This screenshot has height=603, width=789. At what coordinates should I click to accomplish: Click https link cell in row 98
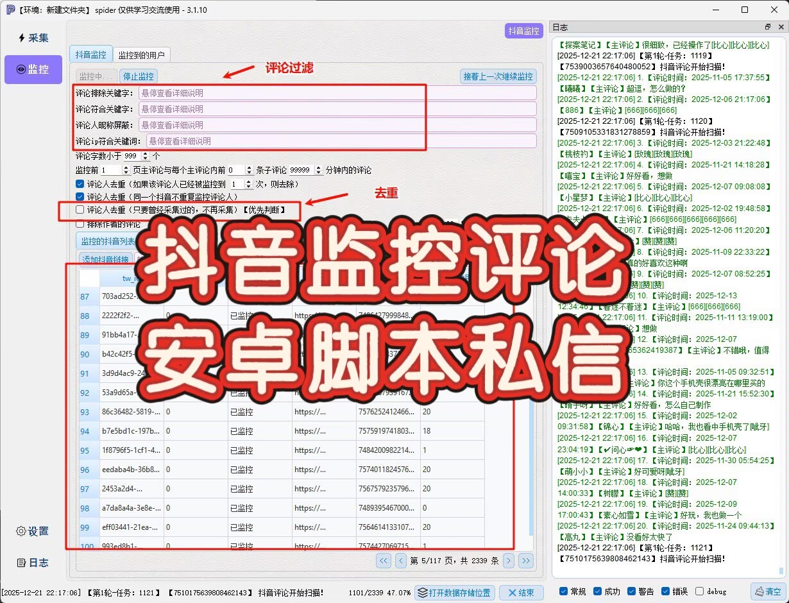point(324,509)
